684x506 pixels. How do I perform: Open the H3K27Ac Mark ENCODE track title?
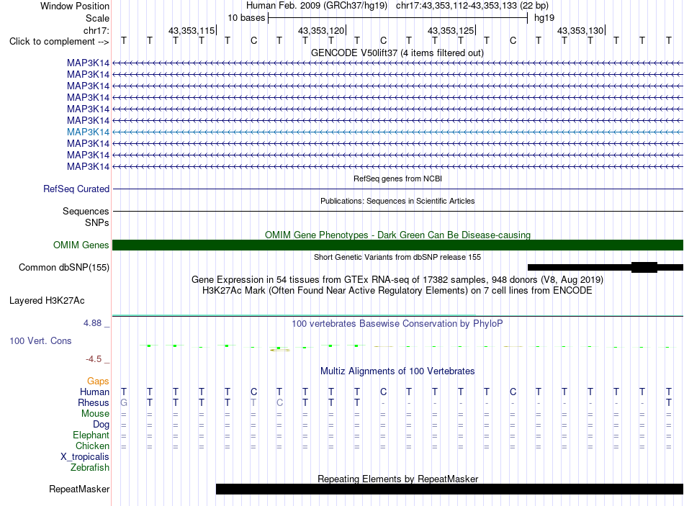click(397, 291)
